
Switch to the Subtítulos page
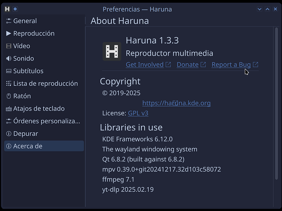(44, 71)
